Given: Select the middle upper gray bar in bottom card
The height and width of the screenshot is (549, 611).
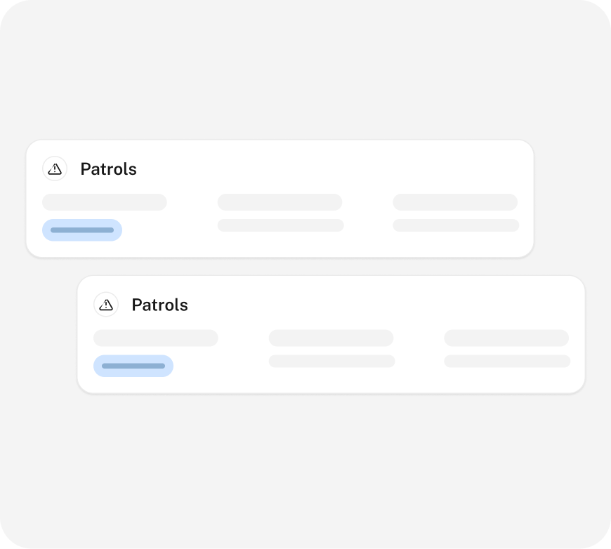Looking at the screenshot, I should point(331,338).
